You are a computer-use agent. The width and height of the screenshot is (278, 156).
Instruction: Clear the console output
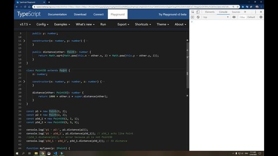point(198,17)
